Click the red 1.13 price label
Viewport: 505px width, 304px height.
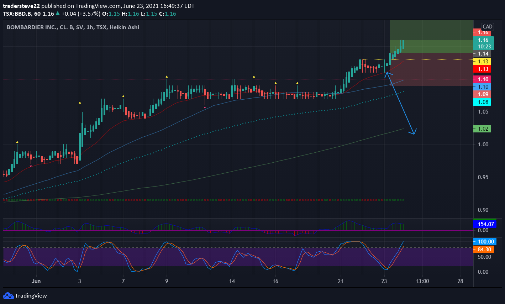482,69
